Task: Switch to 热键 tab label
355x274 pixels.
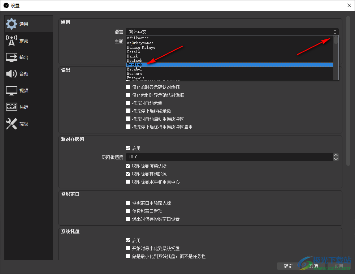Action: tap(24, 107)
